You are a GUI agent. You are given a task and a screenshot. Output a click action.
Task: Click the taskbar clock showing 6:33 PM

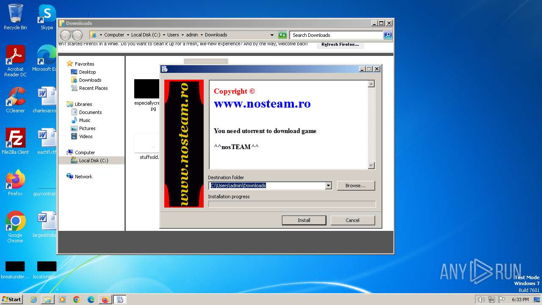pyautogui.click(x=520, y=299)
